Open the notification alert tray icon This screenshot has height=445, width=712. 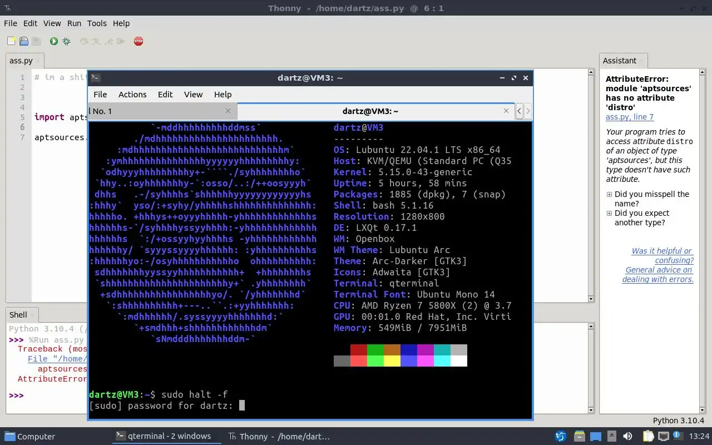coord(679,436)
